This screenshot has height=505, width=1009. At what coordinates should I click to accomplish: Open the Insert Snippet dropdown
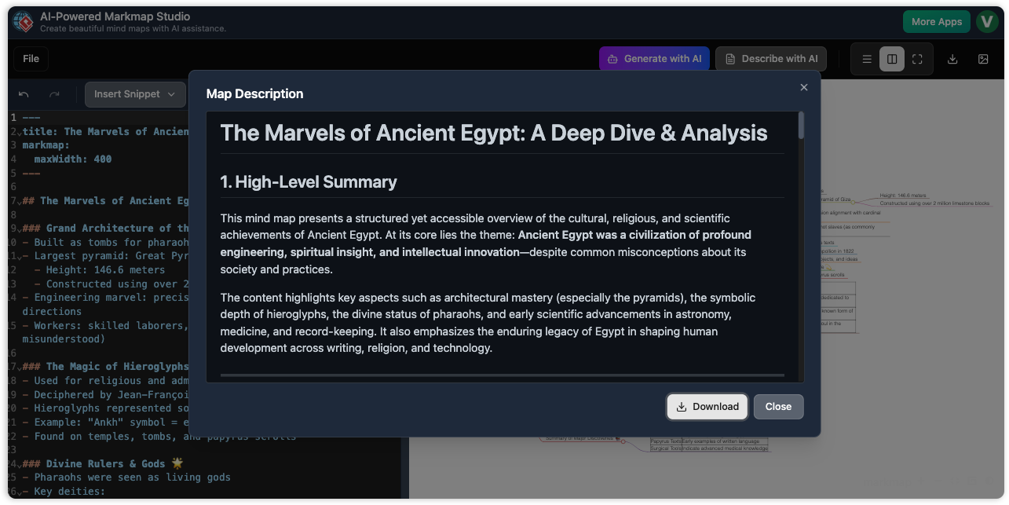coord(135,94)
